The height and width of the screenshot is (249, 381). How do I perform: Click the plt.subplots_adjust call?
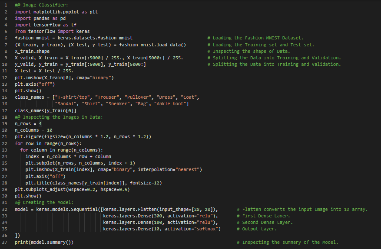pyautogui.click(x=72, y=189)
